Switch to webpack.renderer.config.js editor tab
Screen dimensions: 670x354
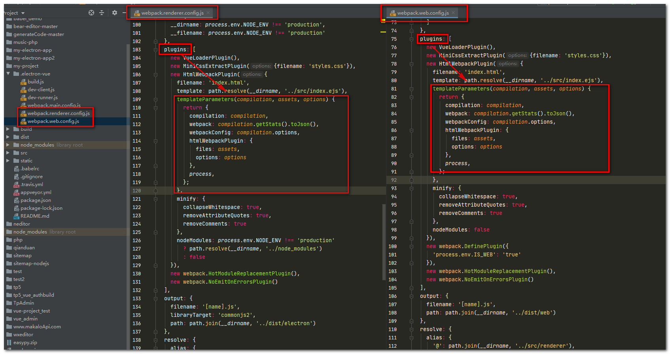(x=172, y=13)
